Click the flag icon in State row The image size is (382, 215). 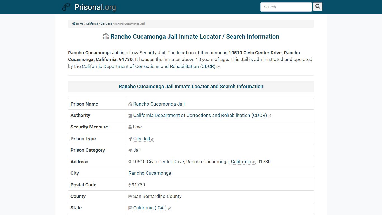[130, 208]
